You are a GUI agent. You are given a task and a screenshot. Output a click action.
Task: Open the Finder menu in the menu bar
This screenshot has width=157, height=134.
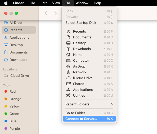pyautogui.click(x=19, y=3)
